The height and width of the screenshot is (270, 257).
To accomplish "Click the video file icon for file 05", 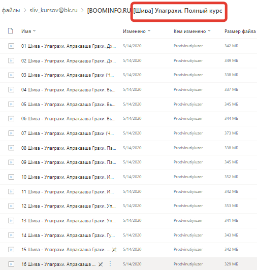I will click(x=11, y=104).
